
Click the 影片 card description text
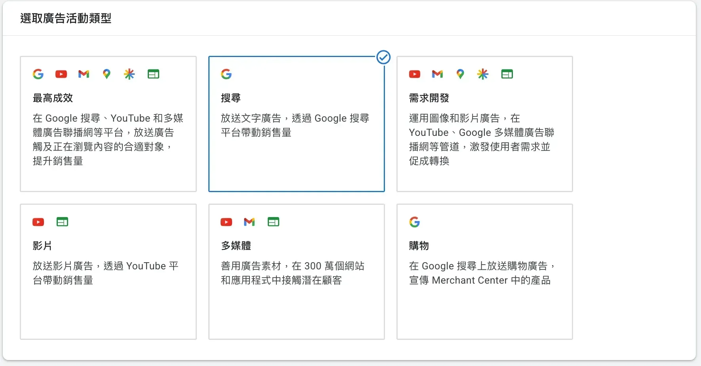[105, 273]
